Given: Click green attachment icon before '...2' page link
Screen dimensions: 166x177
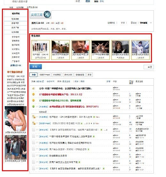Looking at the screenshot, I should click(x=101, y=130).
